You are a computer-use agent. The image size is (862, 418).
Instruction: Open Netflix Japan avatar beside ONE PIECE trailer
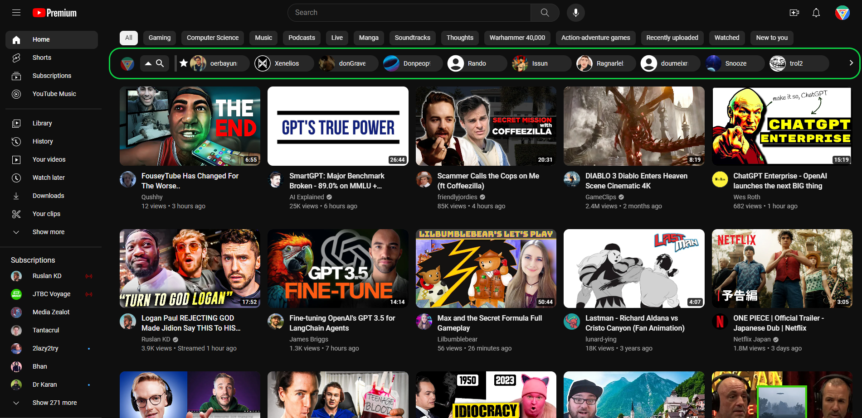click(720, 322)
